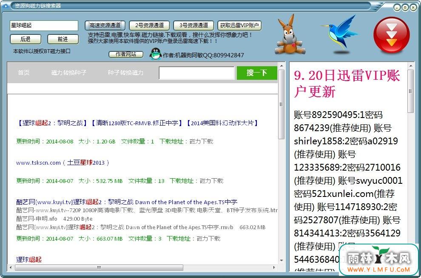Click the 9.20日迅雷VIP账户更新 heading

pos(347,83)
